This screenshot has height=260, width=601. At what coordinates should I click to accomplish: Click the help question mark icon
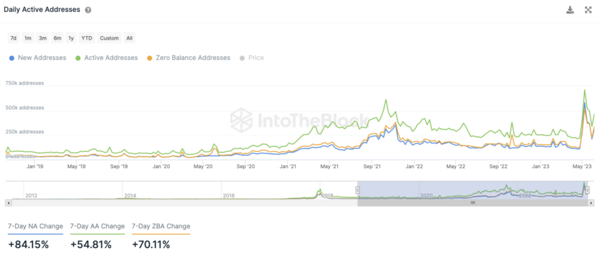88,11
